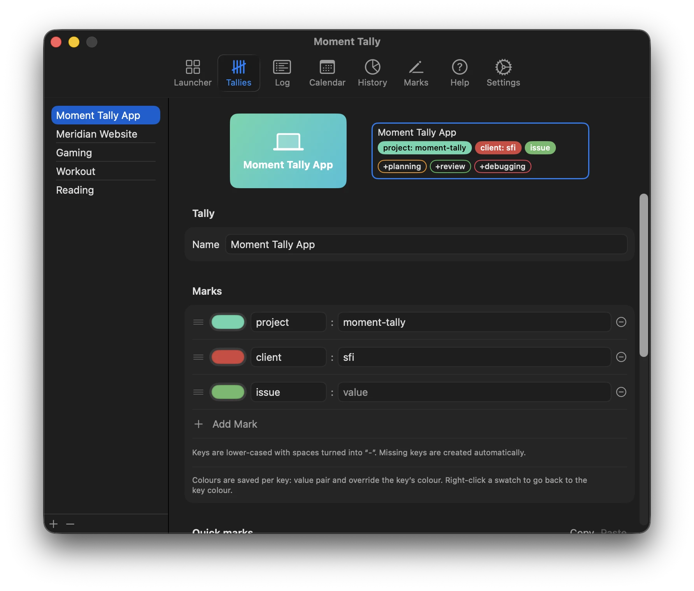Screen dimensions: 694x591
Task: Click the 'Colours are saved per key' hint text
Action: click(x=389, y=485)
